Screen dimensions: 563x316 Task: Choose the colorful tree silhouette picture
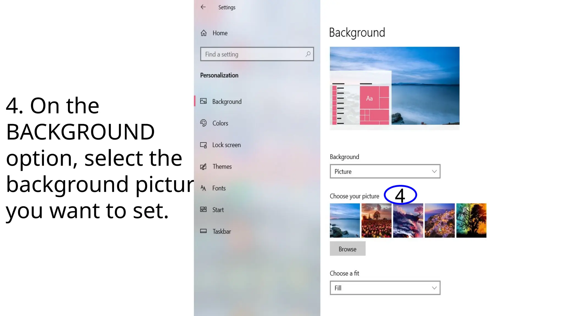[471, 220]
